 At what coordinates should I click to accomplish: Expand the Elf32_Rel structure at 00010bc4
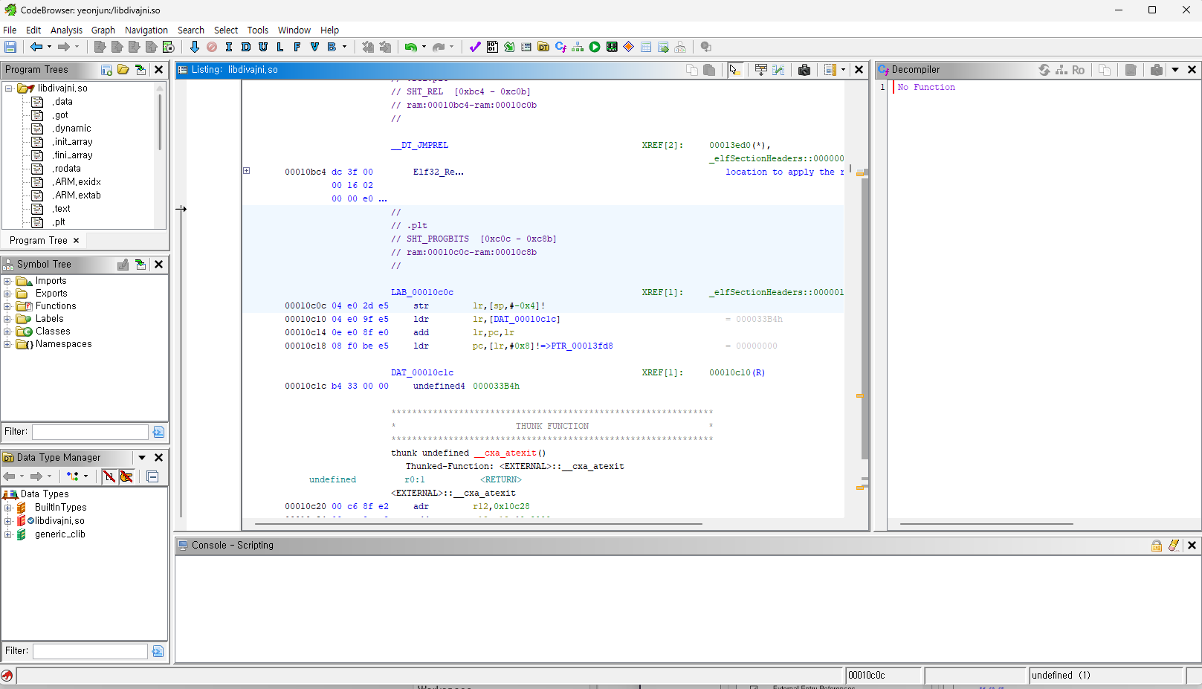247,171
